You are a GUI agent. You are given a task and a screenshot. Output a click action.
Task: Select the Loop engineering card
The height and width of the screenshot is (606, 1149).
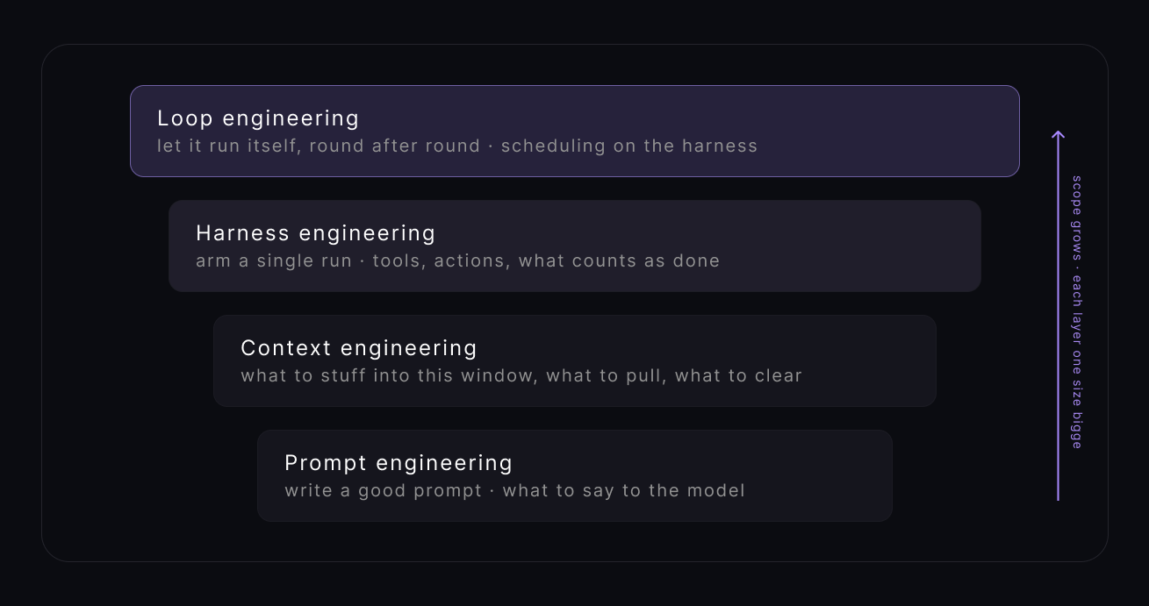click(575, 132)
